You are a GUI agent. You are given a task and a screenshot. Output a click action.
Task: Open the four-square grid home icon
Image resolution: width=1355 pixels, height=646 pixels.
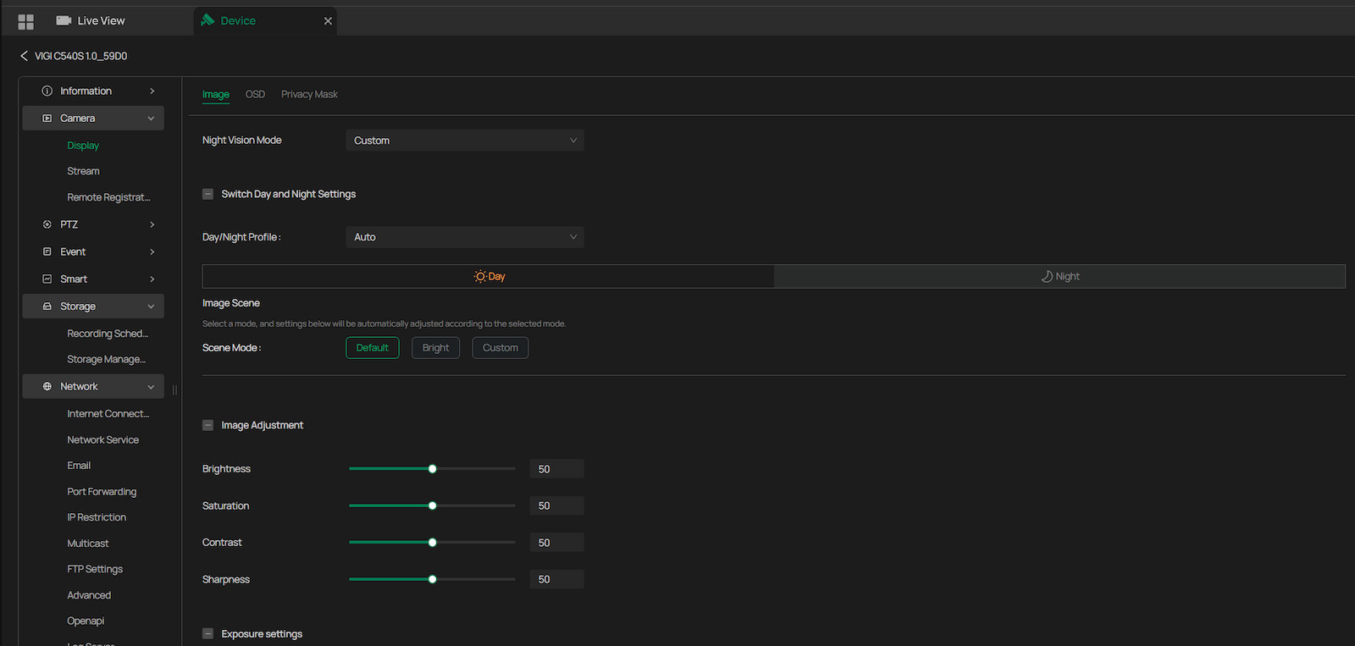point(25,21)
